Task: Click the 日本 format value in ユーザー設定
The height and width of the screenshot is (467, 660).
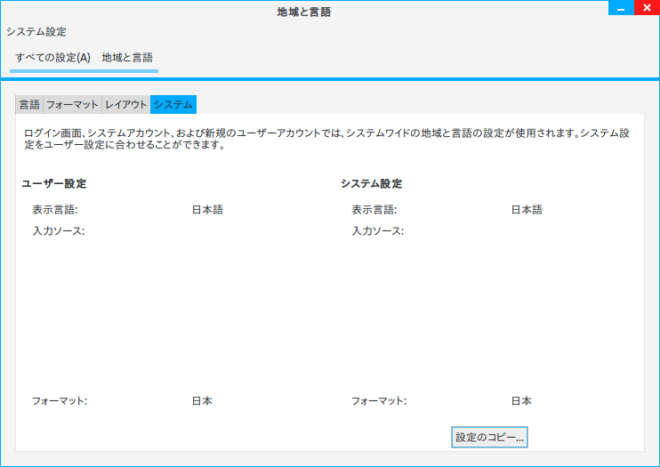Action: (x=202, y=400)
